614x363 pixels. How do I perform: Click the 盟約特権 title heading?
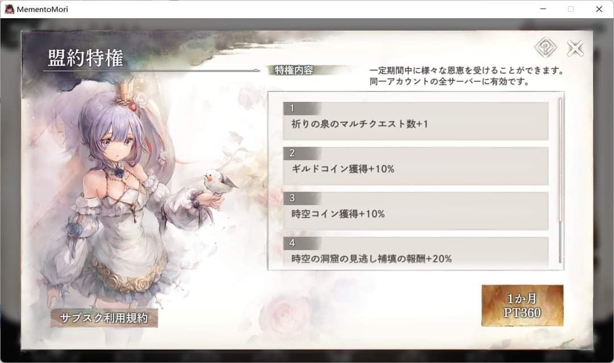(85, 58)
